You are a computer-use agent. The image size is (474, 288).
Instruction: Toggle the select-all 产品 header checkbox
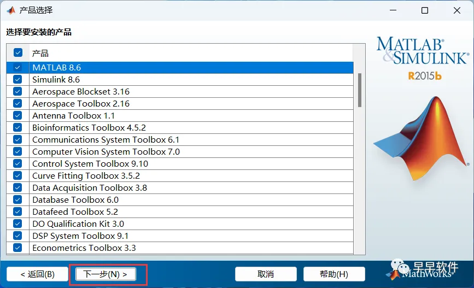point(18,52)
